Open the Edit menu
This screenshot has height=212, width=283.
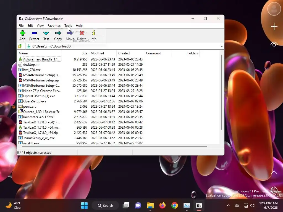coord(30,26)
